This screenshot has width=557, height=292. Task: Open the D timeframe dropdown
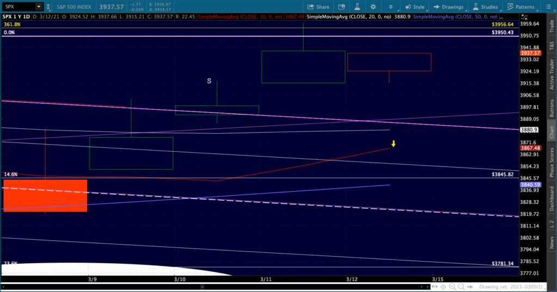[x=392, y=7]
